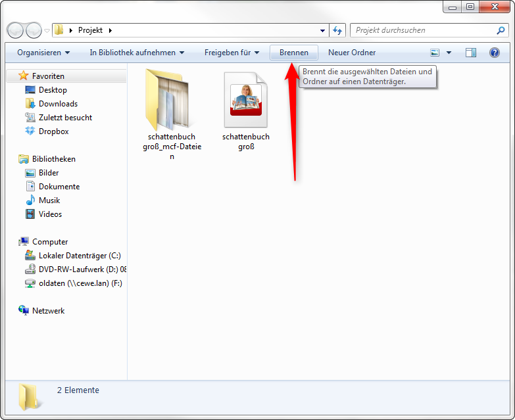Select the schattenbuch groß_mcf-Dateien folder thumbnail
This screenshot has height=420, width=515.
click(x=168, y=100)
